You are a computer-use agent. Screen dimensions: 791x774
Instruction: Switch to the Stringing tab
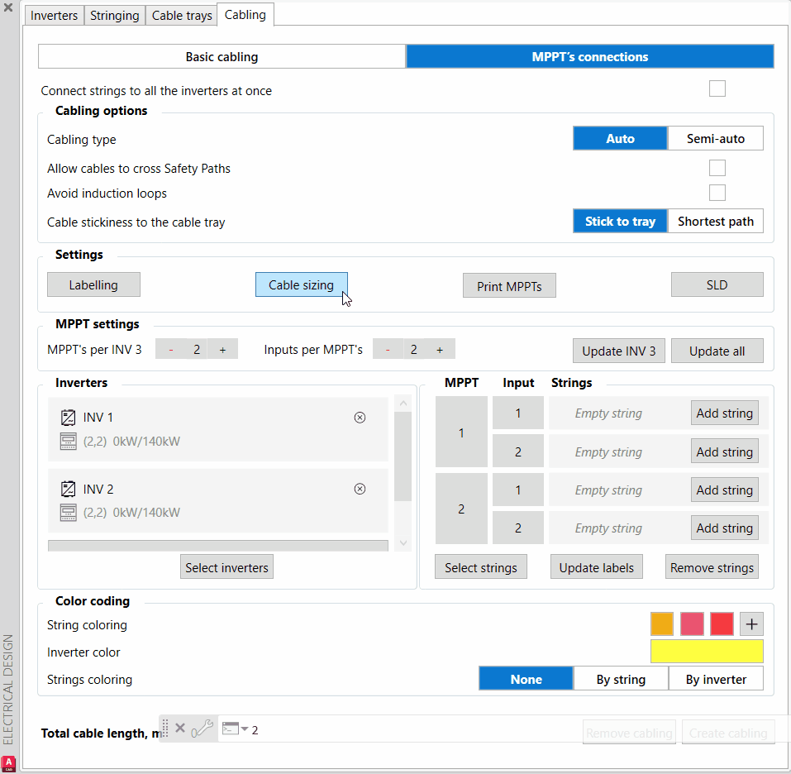click(x=114, y=16)
